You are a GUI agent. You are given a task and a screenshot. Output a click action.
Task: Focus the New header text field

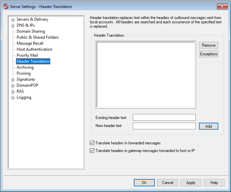tap(164, 126)
